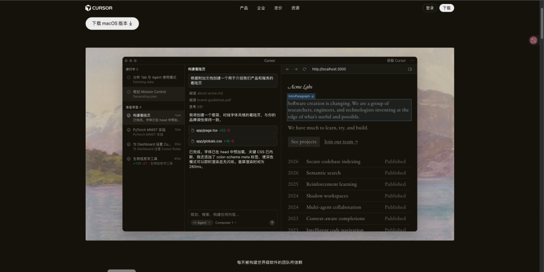Click the reload icon in demo browser
Screen dimensions: 544x272
pyautogui.click(x=304, y=69)
